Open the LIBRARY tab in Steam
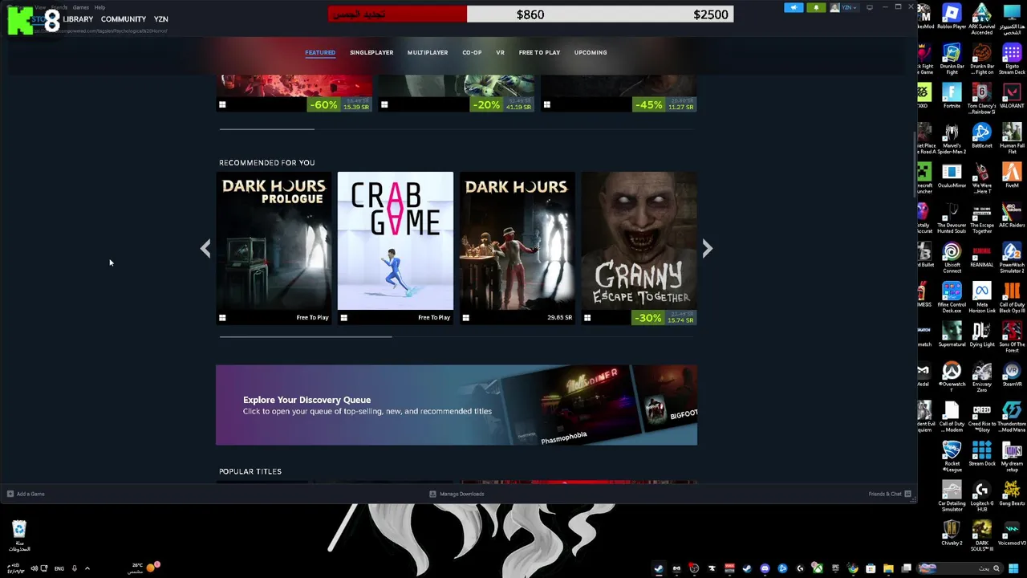The height and width of the screenshot is (578, 1027). click(x=78, y=19)
